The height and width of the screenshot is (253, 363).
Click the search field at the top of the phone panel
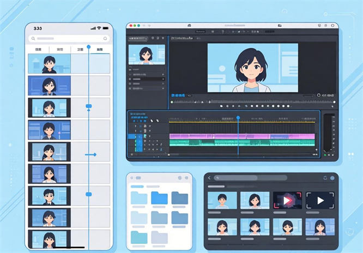tap(69, 39)
